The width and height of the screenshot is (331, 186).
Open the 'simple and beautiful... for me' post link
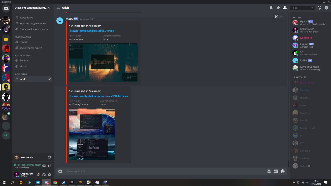91,31
